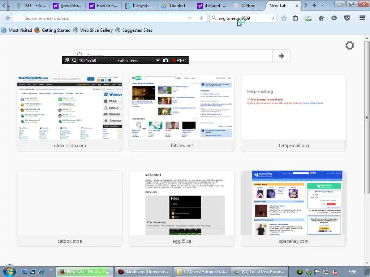Click Show Desktop quick launch icon
Image resolution: width=370 pixels, height=277 pixels.
(24, 272)
